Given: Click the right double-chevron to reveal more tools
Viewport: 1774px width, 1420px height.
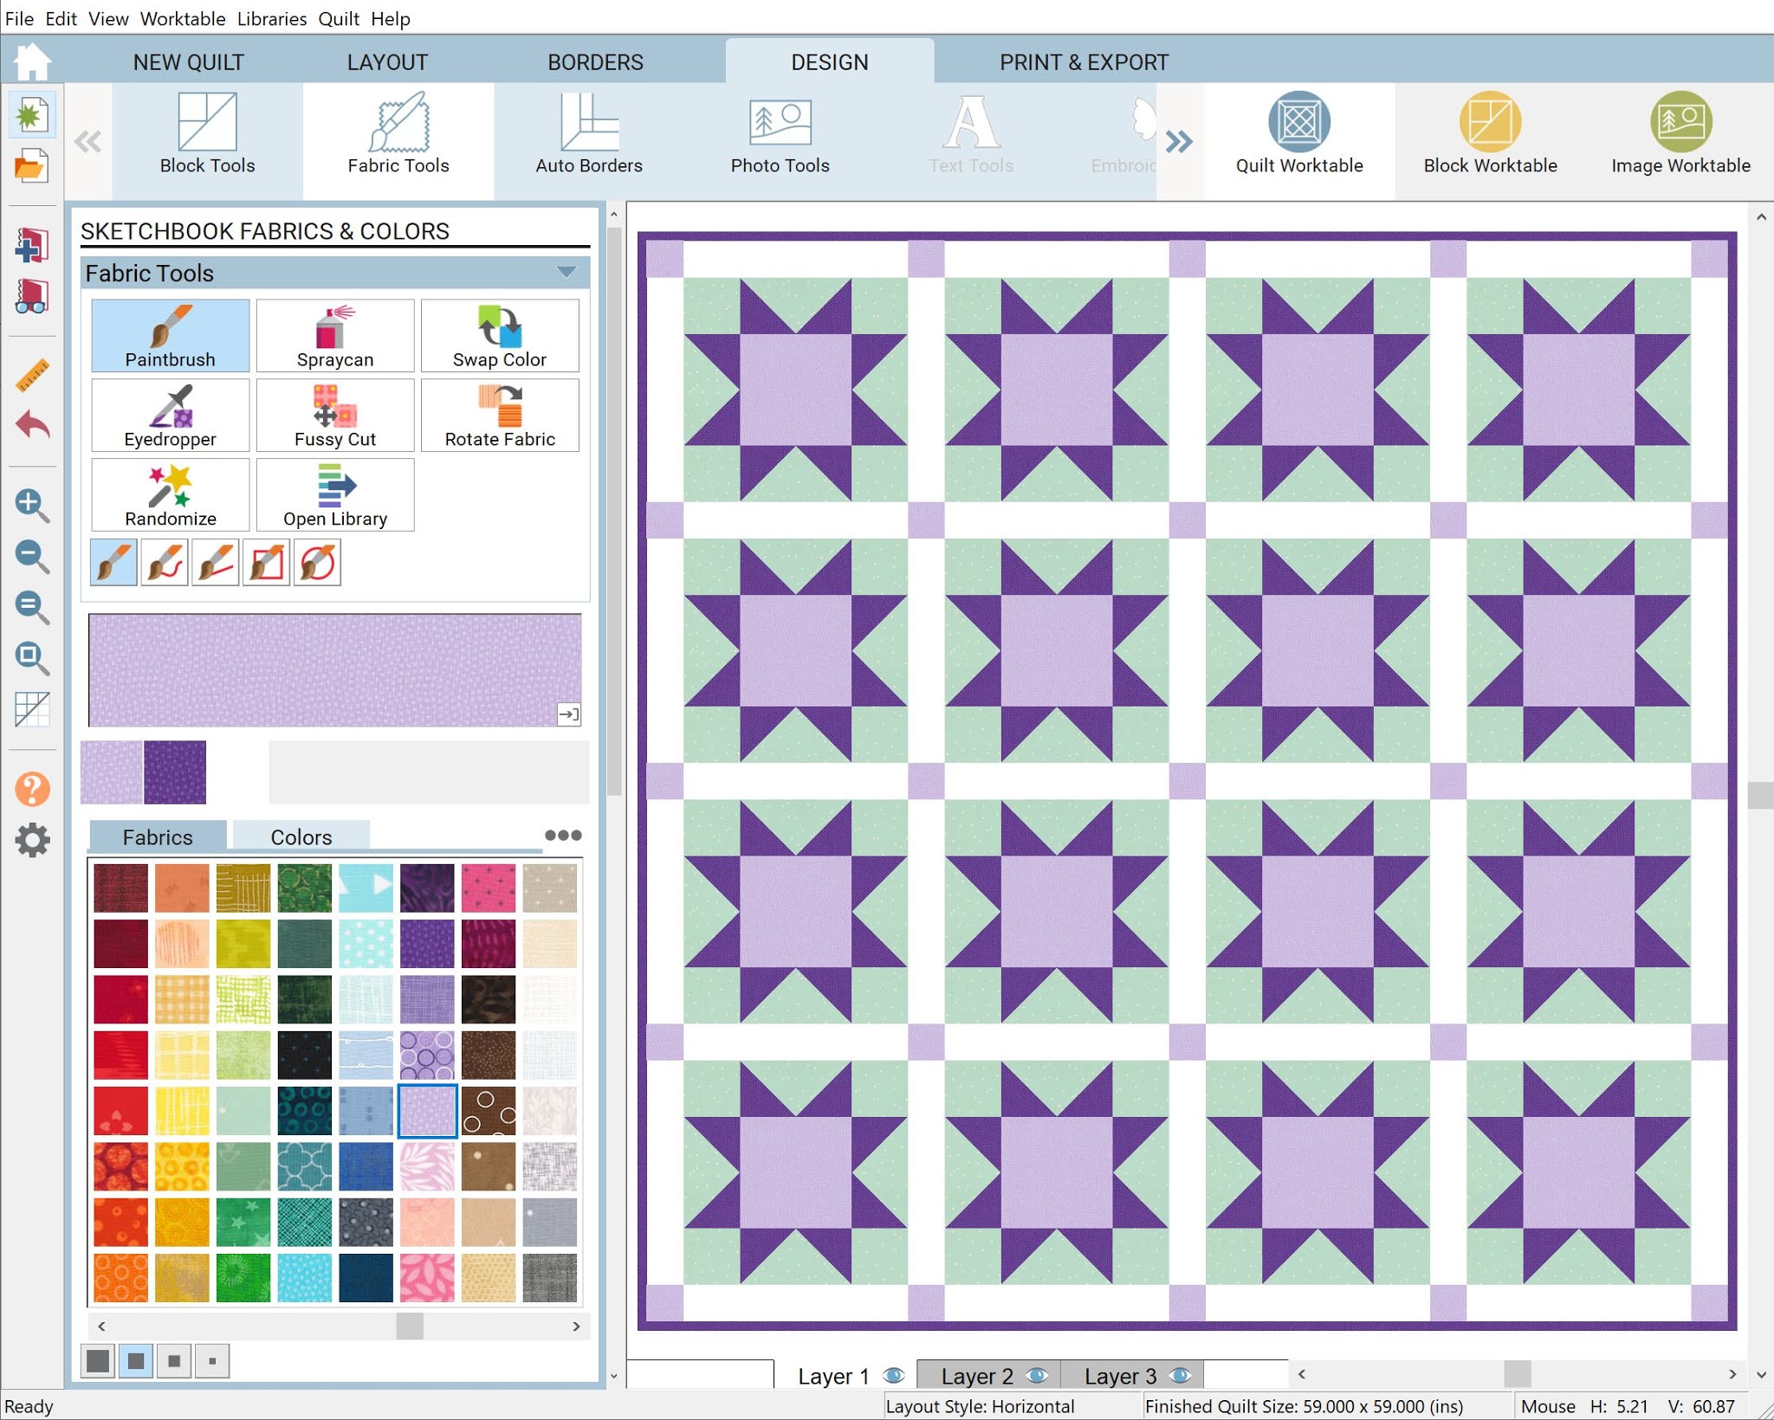Looking at the screenshot, I should (x=1180, y=141).
